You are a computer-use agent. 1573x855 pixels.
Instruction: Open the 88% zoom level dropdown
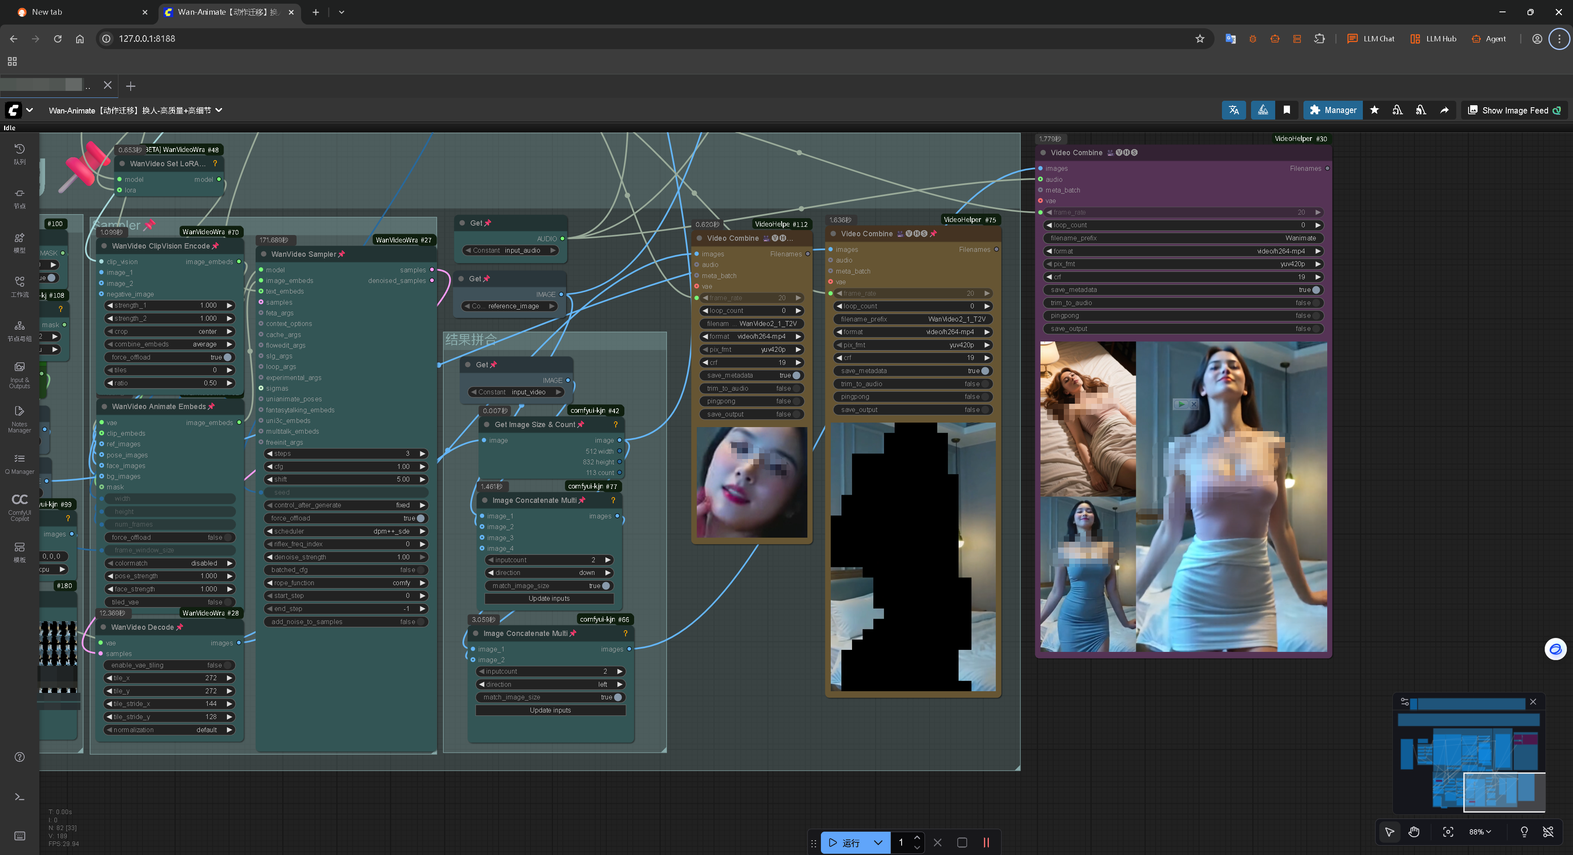tap(1480, 832)
